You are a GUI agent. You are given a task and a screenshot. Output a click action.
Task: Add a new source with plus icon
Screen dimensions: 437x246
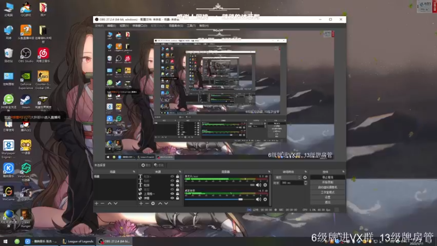click(x=141, y=203)
